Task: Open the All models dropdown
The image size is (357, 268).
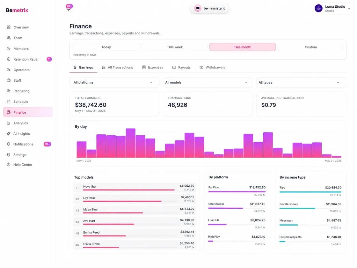Action: click(208, 83)
